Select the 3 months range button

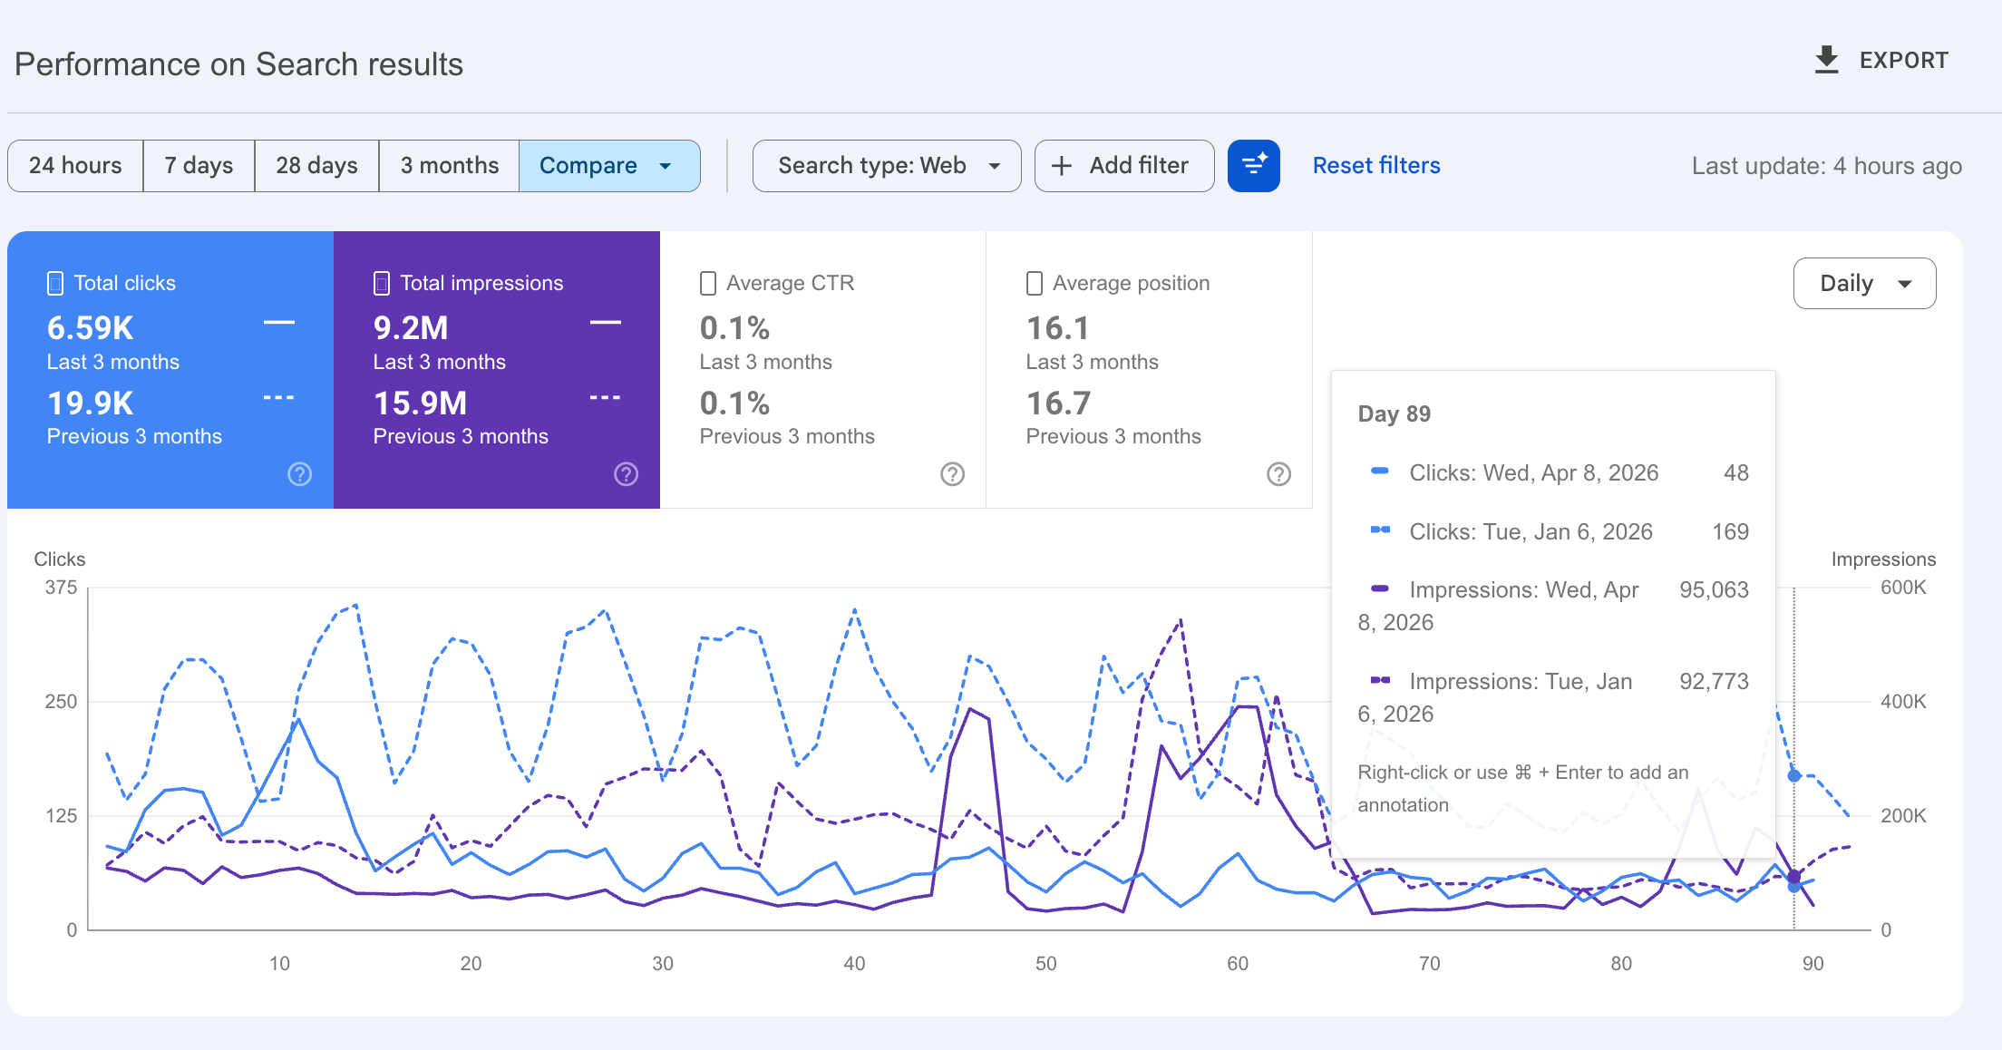point(449,166)
